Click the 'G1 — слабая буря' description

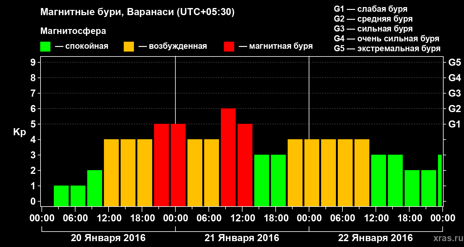(371, 9)
